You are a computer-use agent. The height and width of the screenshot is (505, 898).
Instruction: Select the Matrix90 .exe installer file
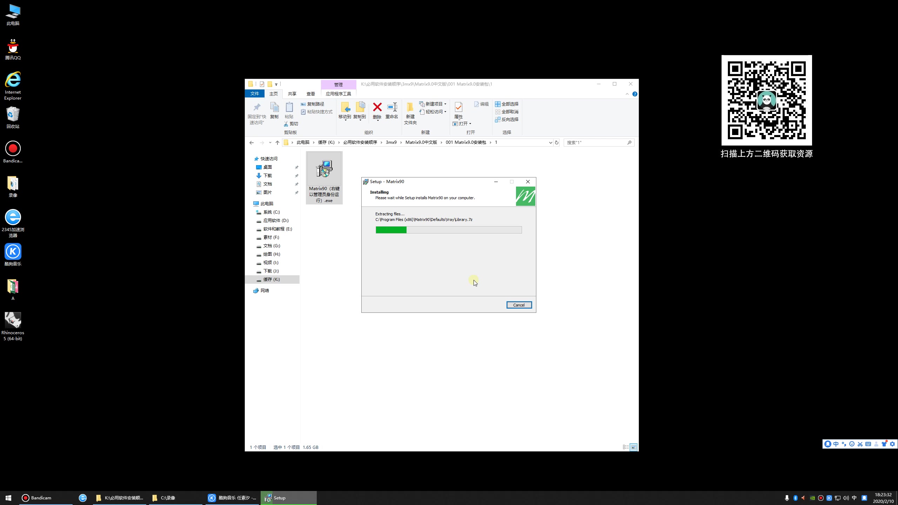click(x=324, y=178)
